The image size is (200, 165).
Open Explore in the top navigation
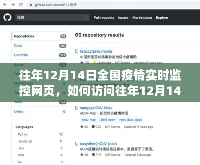pos(162,18)
